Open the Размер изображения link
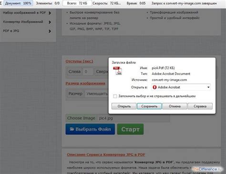This screenshot has height=174, width=226. [x=85, y=83]
